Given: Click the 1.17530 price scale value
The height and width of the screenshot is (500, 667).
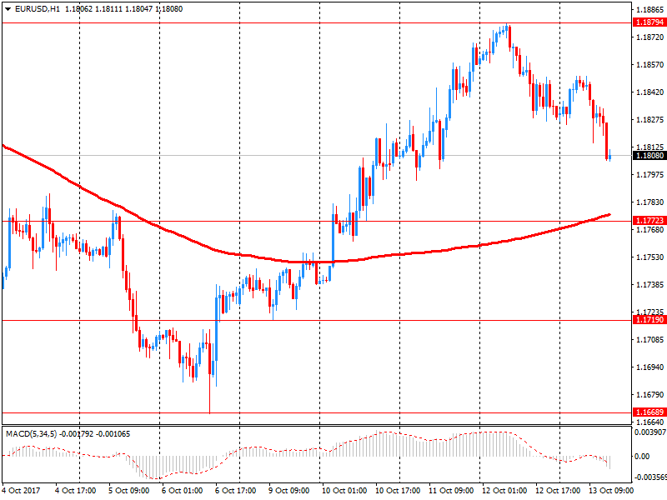Looking at the screenshot, I should (650, 257).
